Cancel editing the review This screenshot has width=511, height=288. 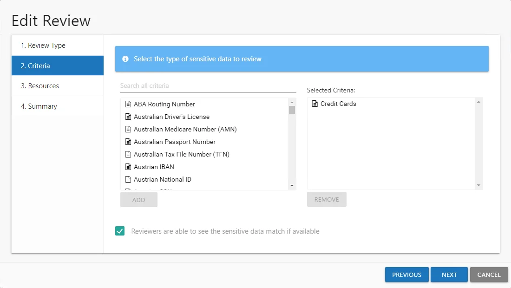point(489,275)
